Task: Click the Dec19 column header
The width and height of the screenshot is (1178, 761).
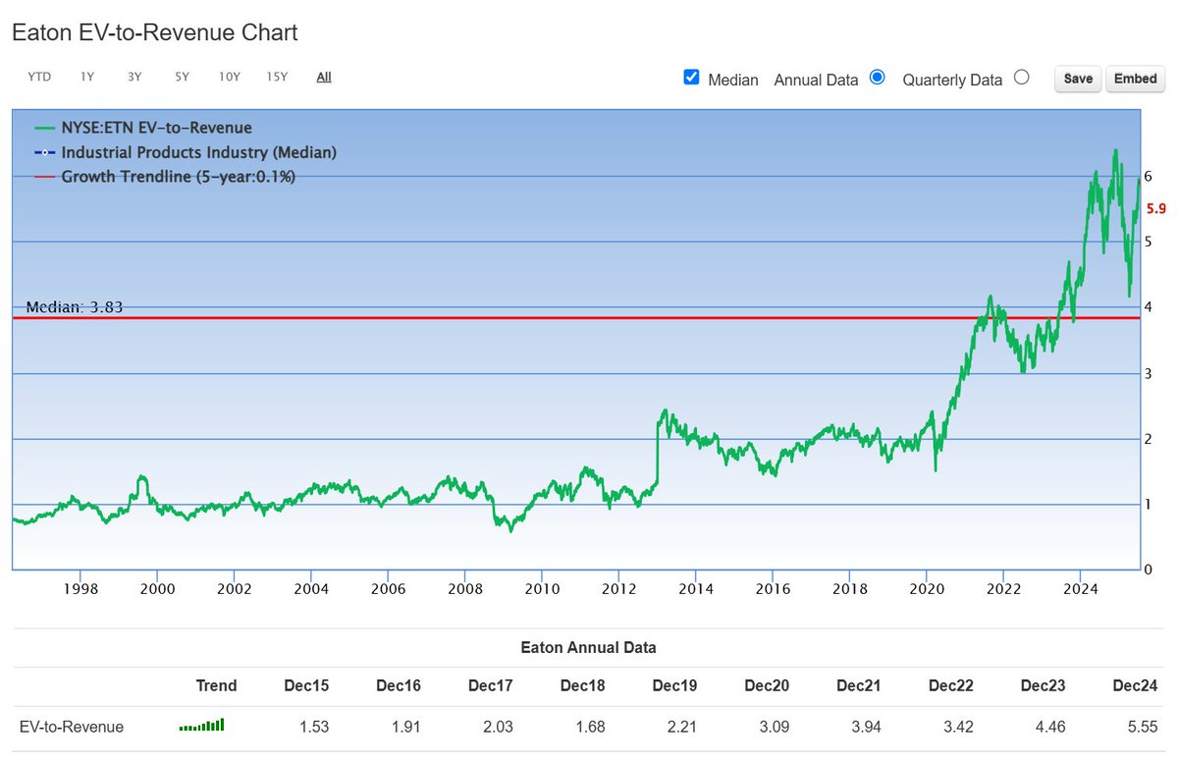Action: 675,685
